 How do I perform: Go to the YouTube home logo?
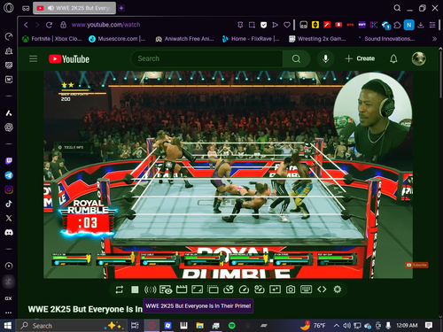(x=69, y=59)
